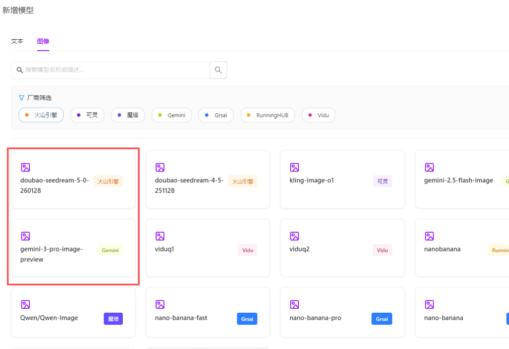Toggle the 可灵 vendor filter chip
This screenshot has height=349, width=509.
pos(87,115)
